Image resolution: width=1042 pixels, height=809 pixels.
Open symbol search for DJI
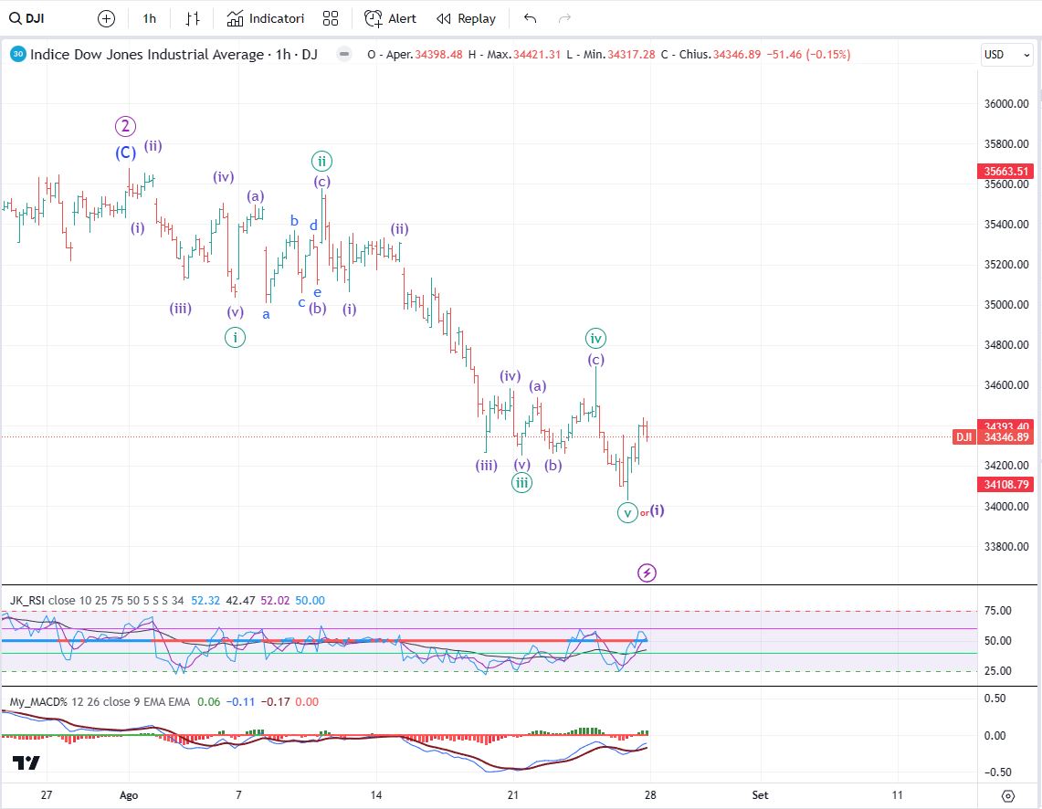click(27, 18)
